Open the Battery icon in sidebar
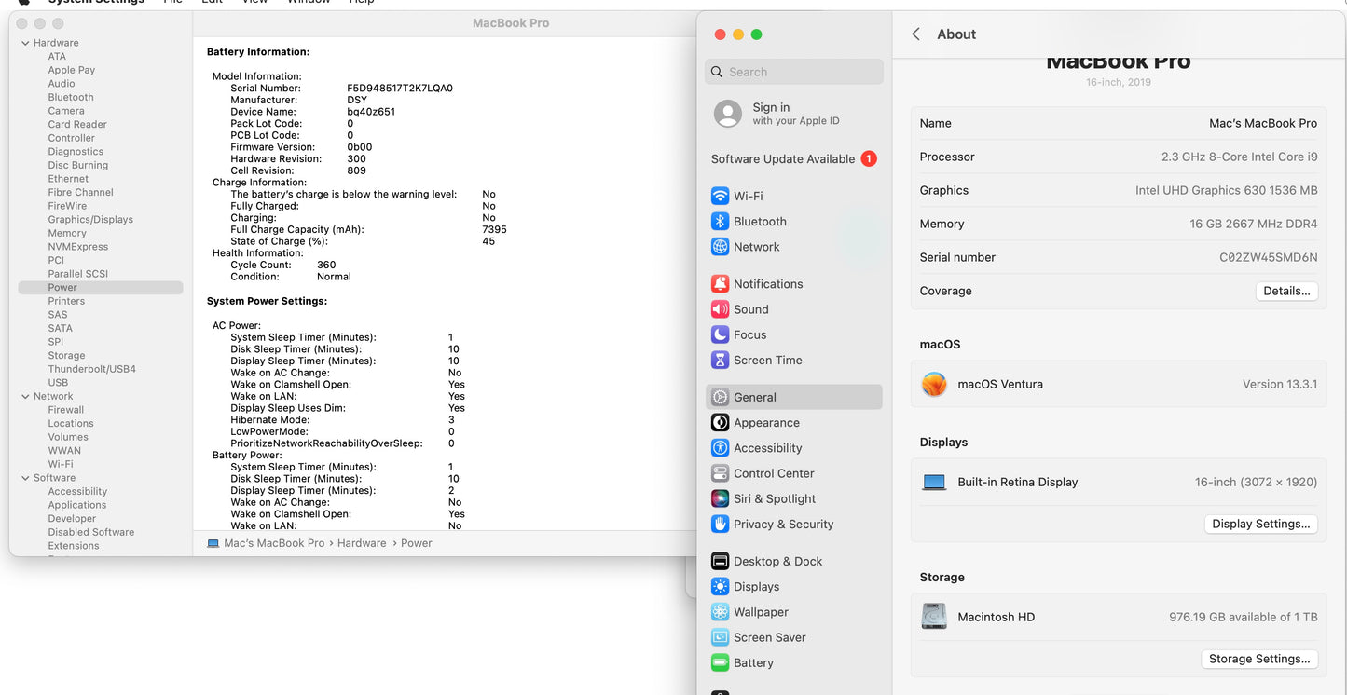 (720, 663)
